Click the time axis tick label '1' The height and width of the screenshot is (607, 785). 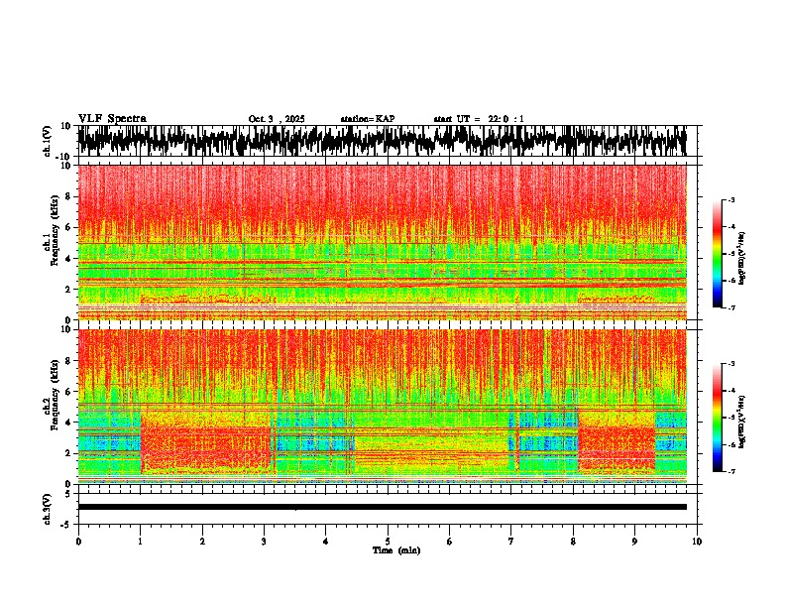[x=140, y=542]
